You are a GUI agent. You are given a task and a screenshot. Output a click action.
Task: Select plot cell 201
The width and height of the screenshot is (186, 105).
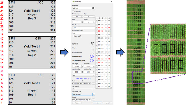(x=99, y=55)
